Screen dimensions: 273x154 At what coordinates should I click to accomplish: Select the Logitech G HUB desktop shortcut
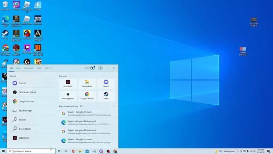(27, 62)
